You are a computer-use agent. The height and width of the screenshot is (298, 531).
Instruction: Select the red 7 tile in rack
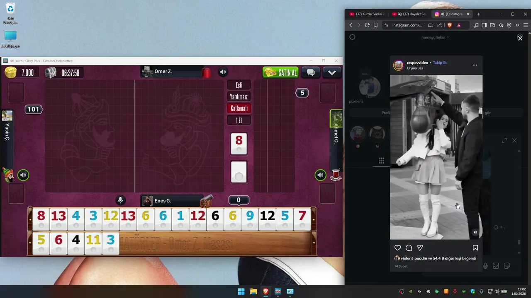pyautogui.click(x=302, y=219)
